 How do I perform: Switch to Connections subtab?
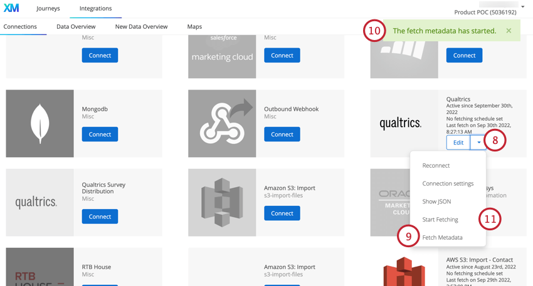20,26
